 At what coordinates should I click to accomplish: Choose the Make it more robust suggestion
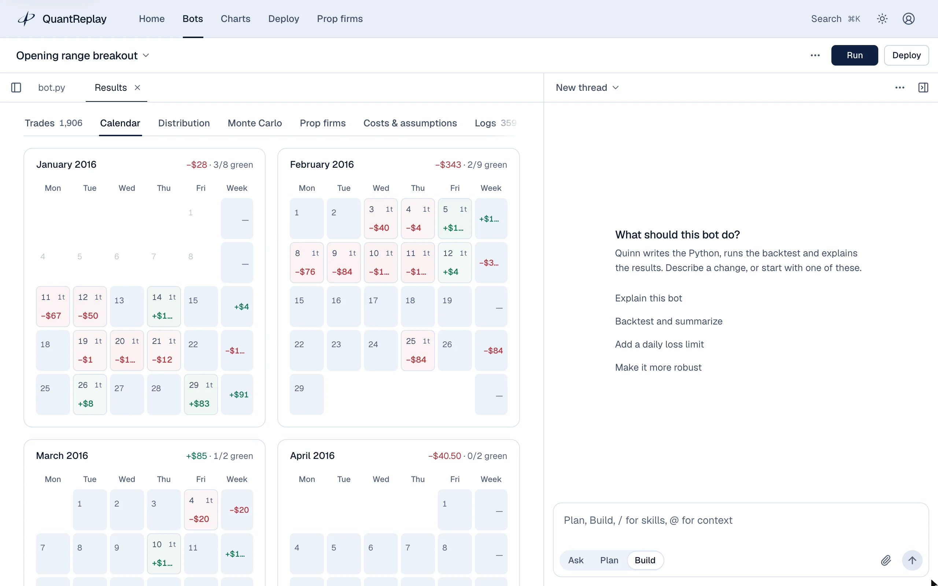tap(658, 367)
